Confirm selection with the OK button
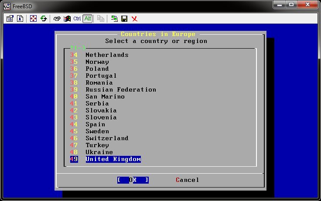321x201 pixels. tap(133, 180)
